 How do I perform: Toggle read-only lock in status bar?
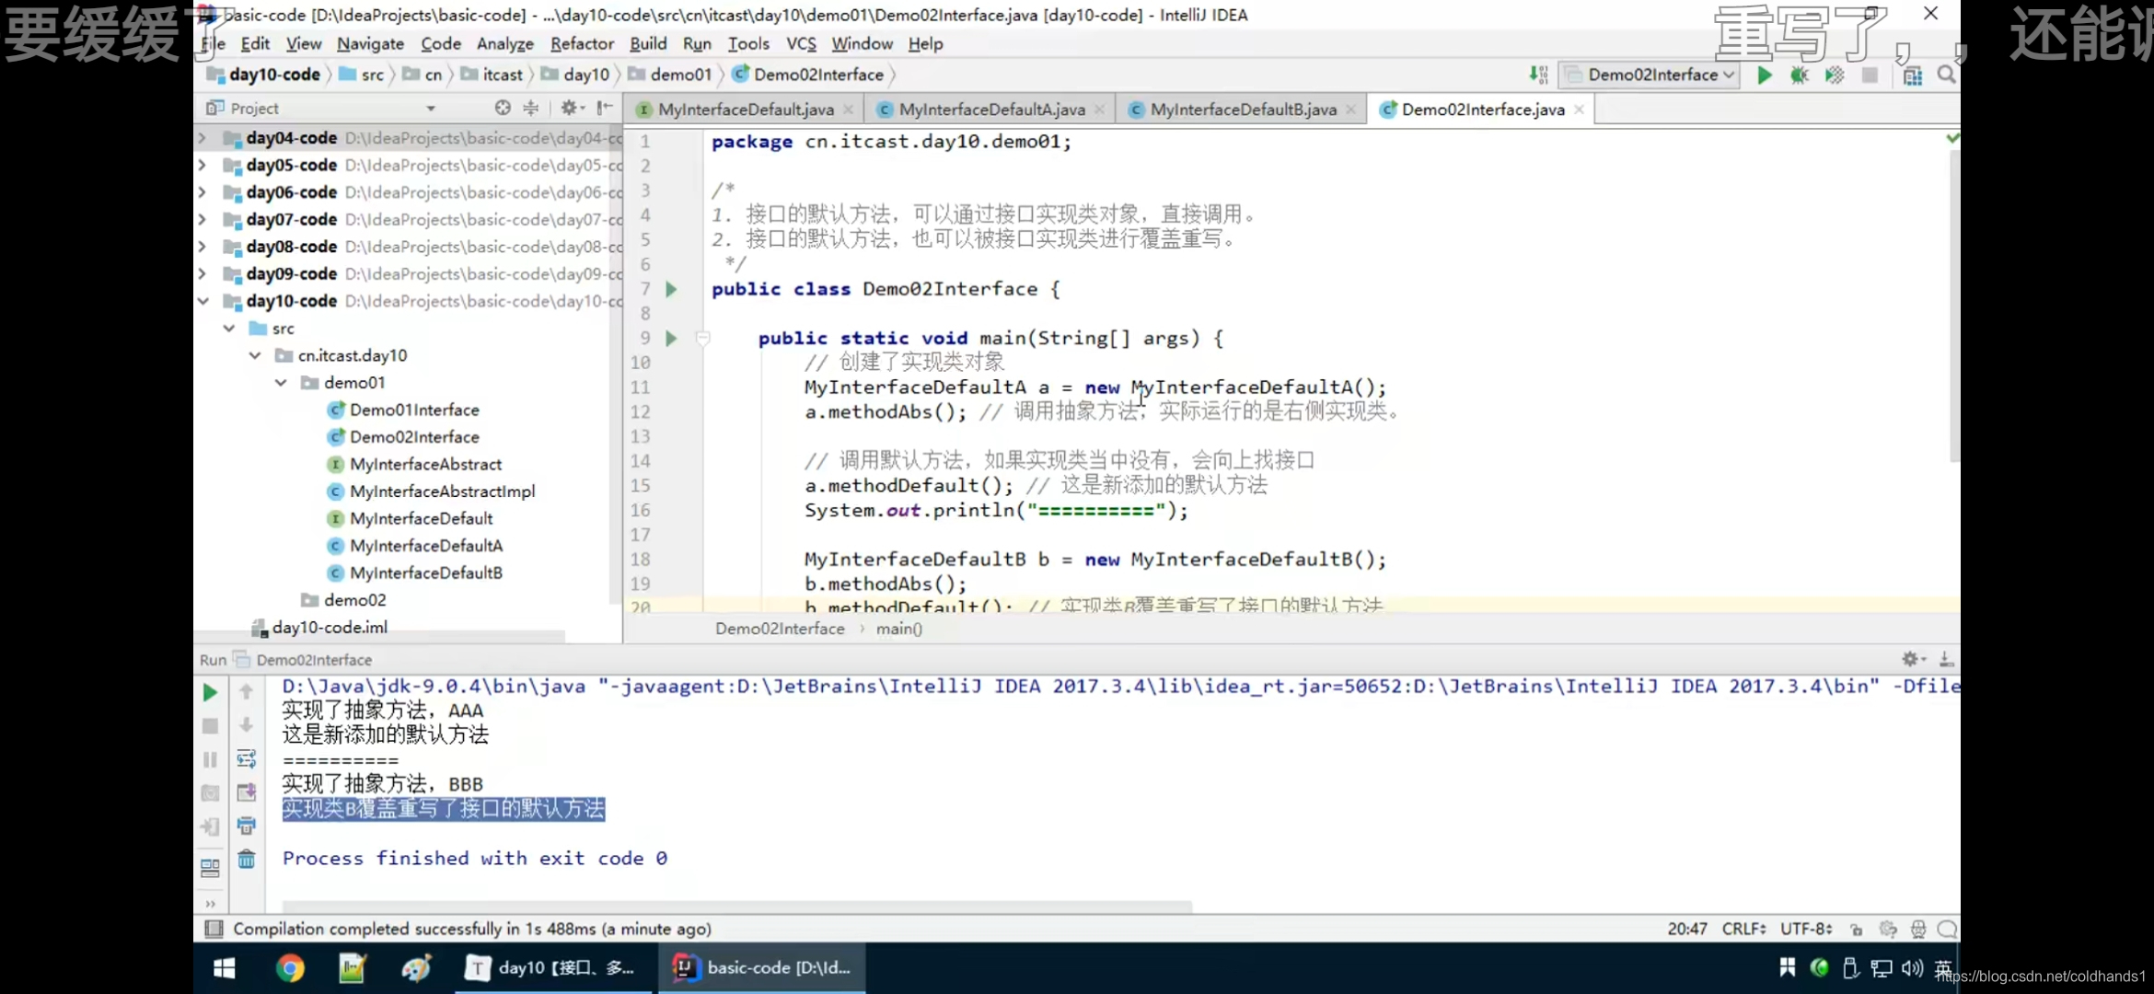(1856, 929)
